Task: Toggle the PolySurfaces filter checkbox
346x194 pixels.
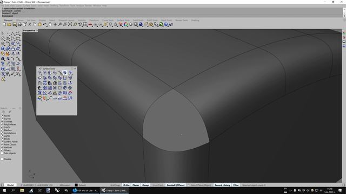Action: pyautogui.click(x=2, y=124)
